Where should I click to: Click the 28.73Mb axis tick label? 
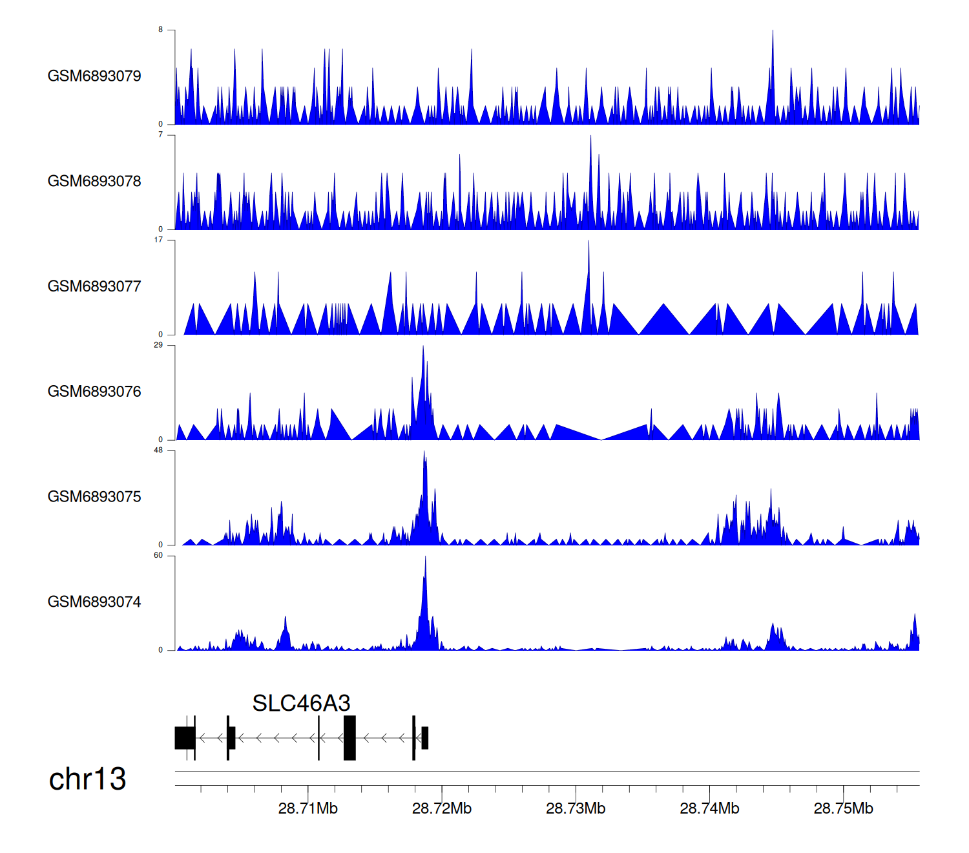pyautogui.click(x=576, y=808)
